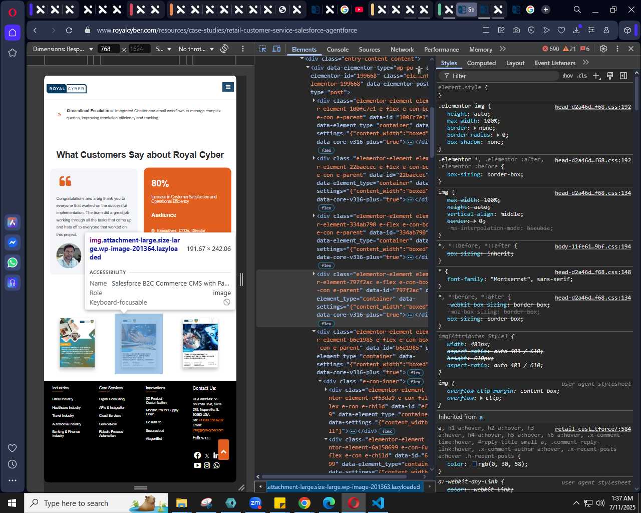
Task: Rotate the device viewport orientation
Action: click(x=225, y=49)
